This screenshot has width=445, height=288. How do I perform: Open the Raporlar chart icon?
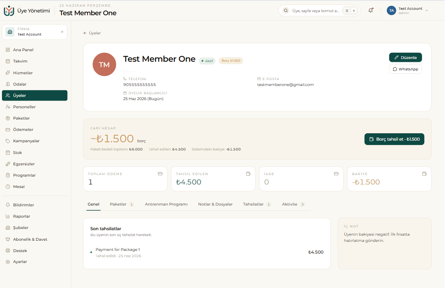[8, 216]
